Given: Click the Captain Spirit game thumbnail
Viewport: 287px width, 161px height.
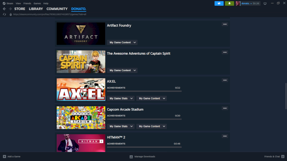Looking at the screenshot, I should (81, 62).
